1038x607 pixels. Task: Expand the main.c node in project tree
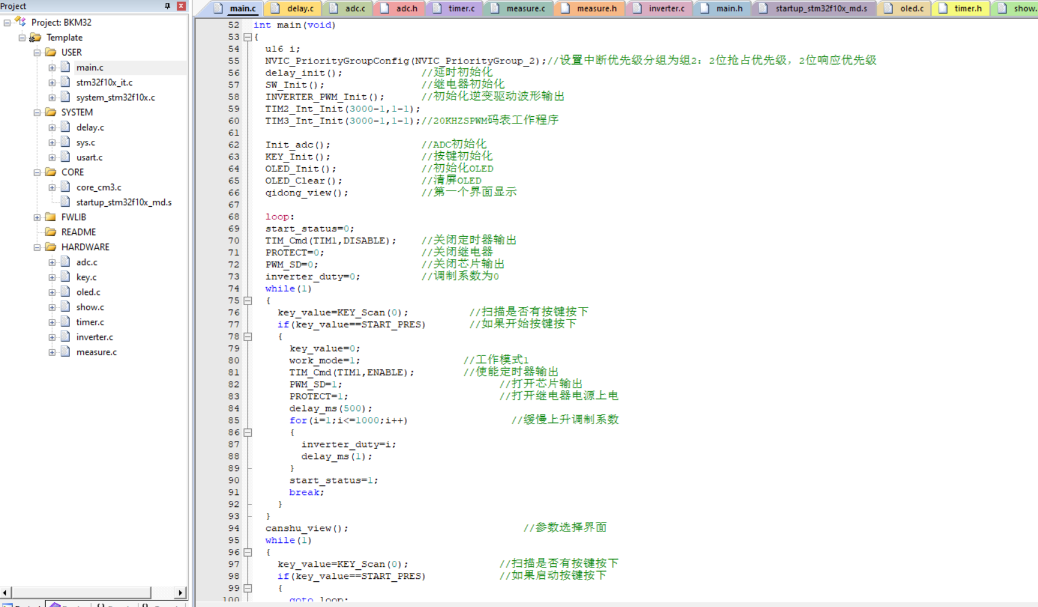(x=52, y=68)
